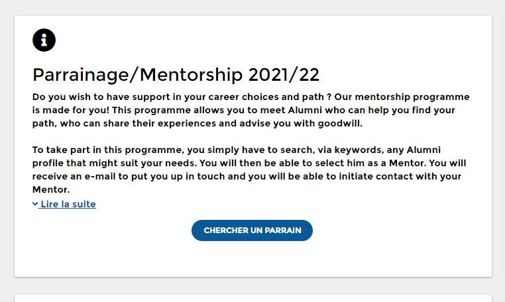Click the word Alumni after to meet
The image size is (505, 302).
[x=305, y=110]
